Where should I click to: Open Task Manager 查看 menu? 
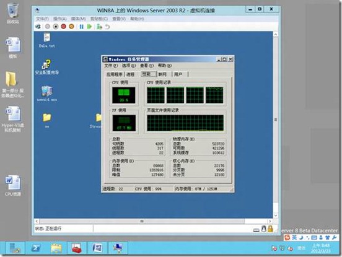point(147,66)
